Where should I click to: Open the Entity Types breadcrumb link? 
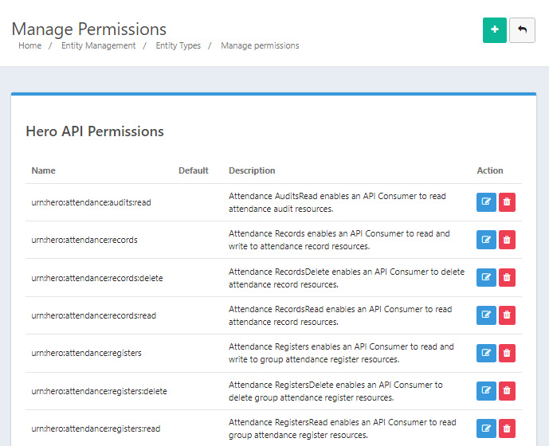pos(178,45)
